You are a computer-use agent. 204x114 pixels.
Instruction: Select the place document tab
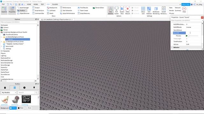tap(57, 20)
